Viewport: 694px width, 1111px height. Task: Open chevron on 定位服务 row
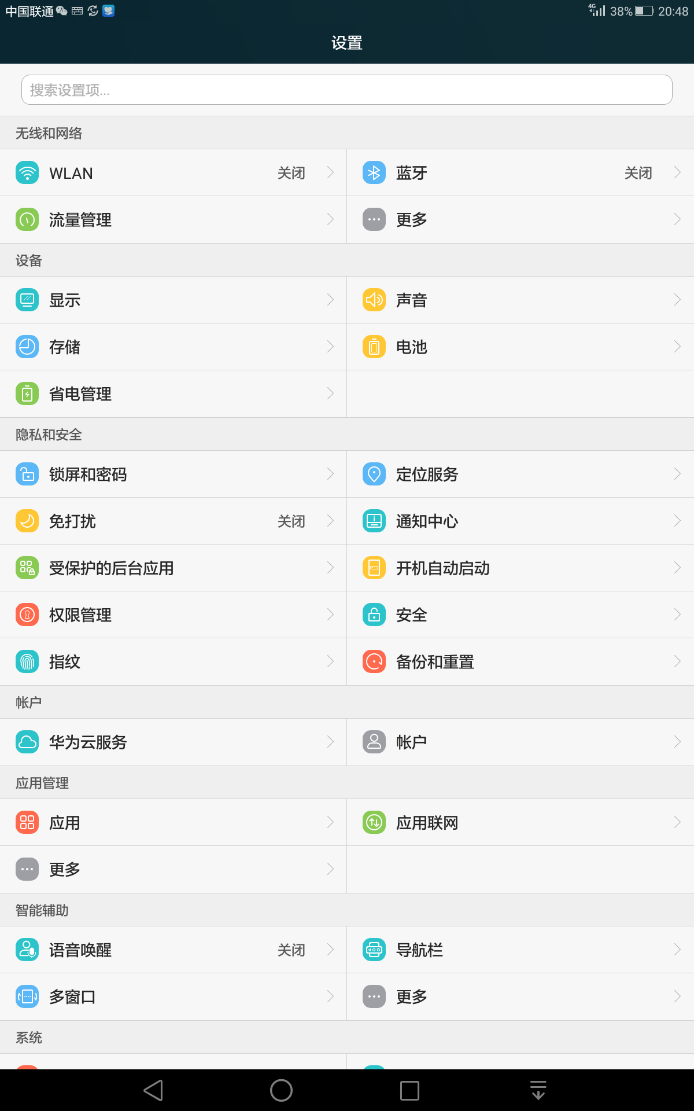678,474
